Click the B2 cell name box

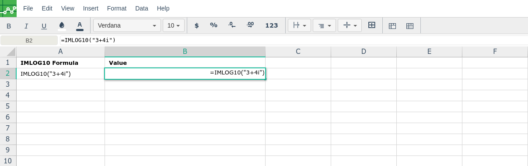click(29, 40)
